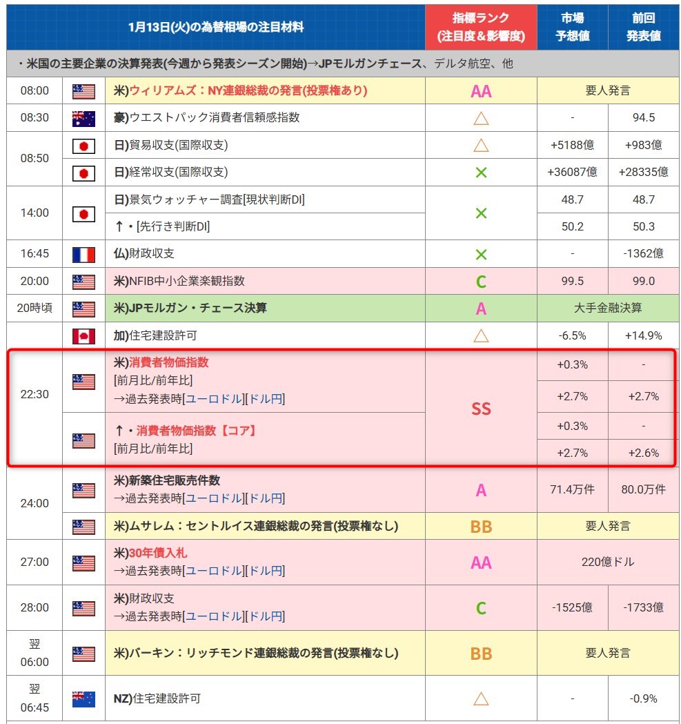Open ドル円 link under 消費者物価指数

[266, 399]
